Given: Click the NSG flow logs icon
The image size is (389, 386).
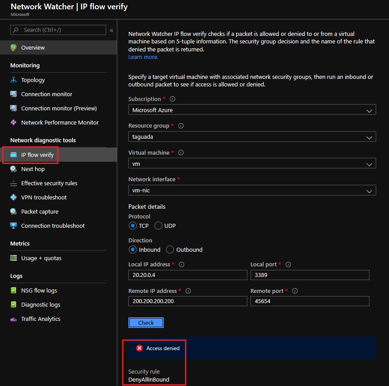Looking at the screenshot, I should [13, 290].
